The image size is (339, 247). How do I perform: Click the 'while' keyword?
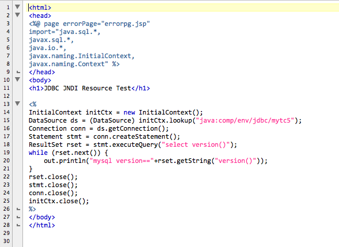pos(38,153)
